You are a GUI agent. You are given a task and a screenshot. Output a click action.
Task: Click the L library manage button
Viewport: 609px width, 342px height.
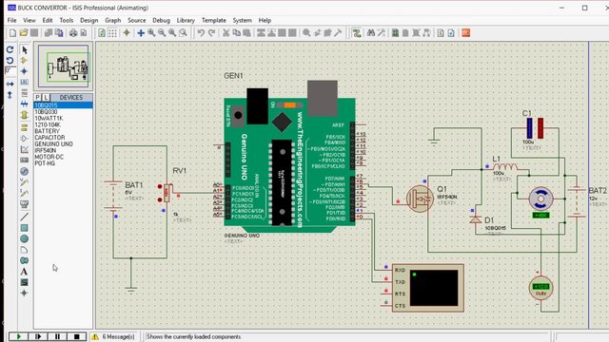pyautogui.click(x=46, y=97)
